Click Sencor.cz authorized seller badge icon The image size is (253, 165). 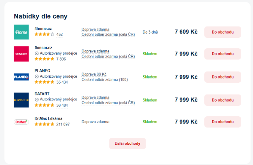[37, 53]
